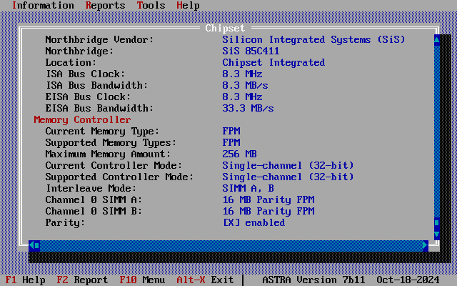Screen dimensions: 457x286
Task: Click the vertical scrollbar up arrow
Action: [x=436, y=40]
